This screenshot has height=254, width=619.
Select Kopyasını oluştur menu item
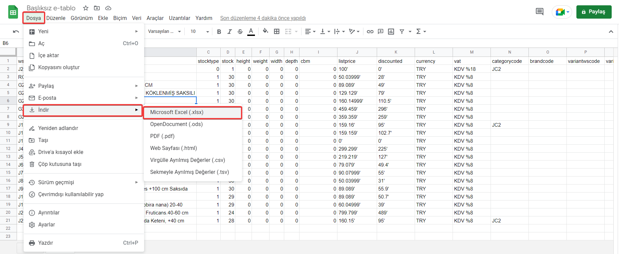[x=84, y=67]
